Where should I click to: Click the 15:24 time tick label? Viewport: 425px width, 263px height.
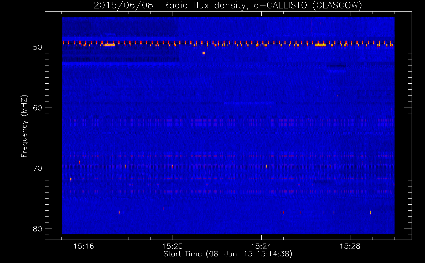(261, 246)
